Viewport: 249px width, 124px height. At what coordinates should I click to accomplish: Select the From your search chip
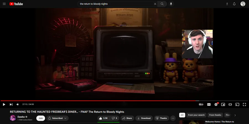[x=196, y=115]
